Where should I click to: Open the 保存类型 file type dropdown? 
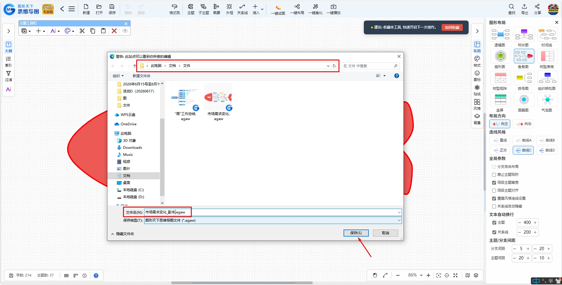(x=273, y=220)
